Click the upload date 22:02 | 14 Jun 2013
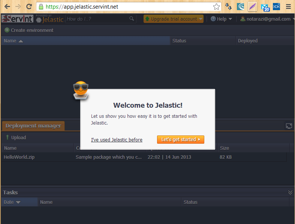295x224 pixels. pos(169,157)
